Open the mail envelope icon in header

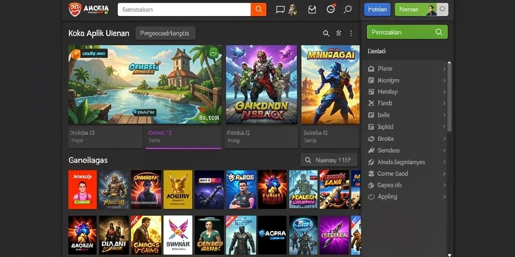312,10
